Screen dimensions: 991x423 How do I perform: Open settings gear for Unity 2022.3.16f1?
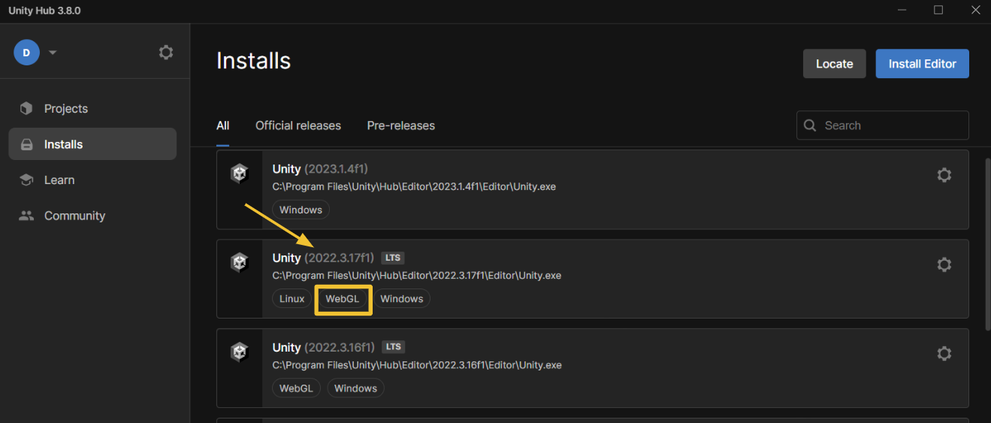coord(944,353)
